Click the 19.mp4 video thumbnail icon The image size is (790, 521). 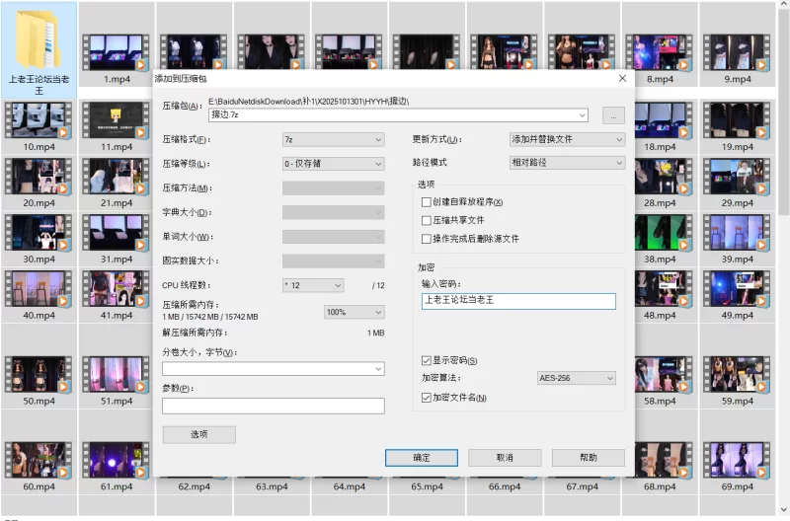(737, 120)
